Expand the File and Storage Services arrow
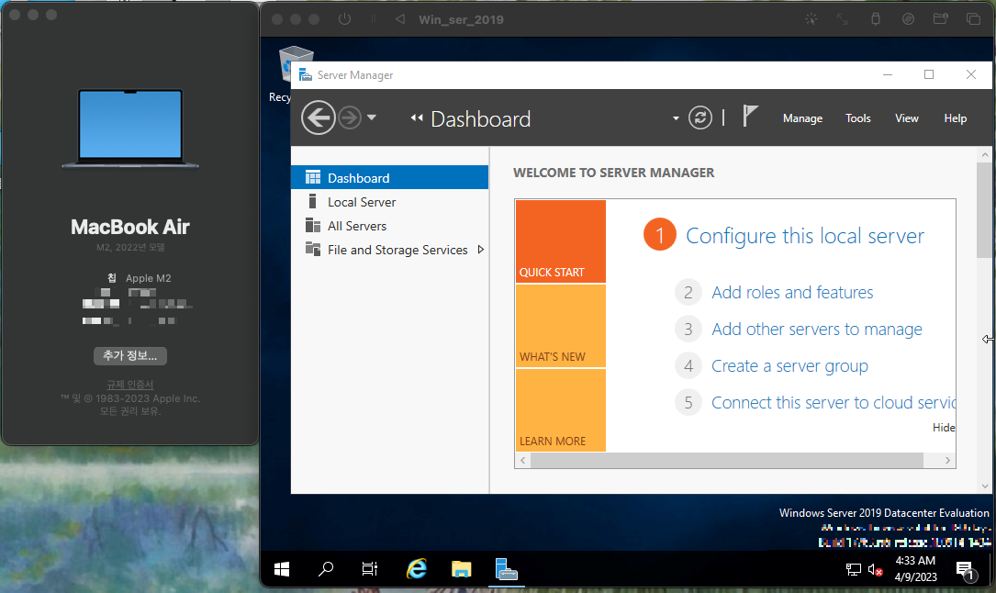Image resolution: width=996 pixels, height=593 pixels. [481, 250]
